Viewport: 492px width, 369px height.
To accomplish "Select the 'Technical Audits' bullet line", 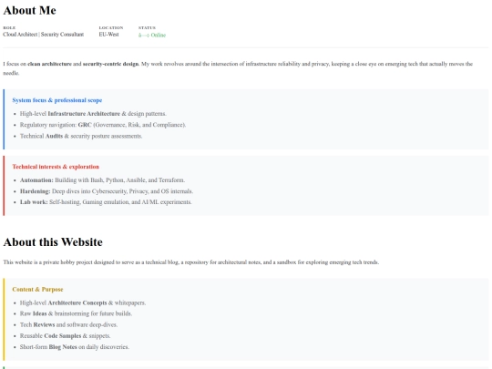I will tap(81, 136).
